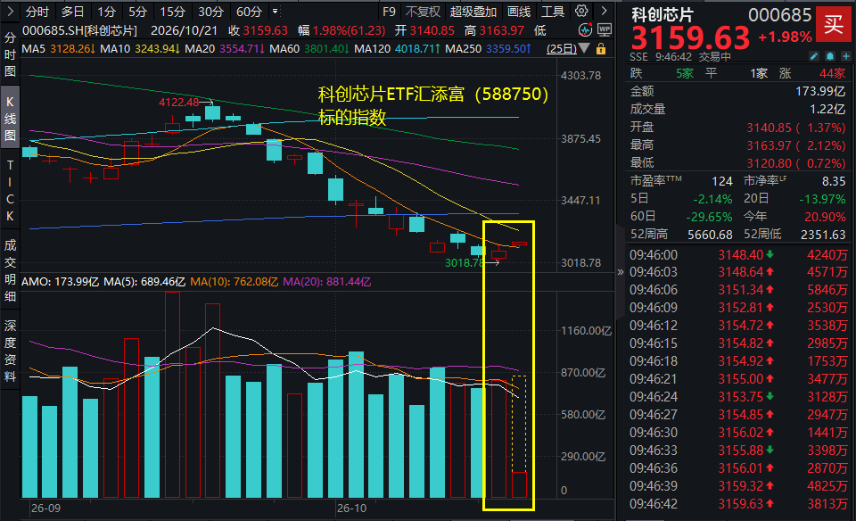Viewport: 856px width, 521px height.
Task: Click the 超级叠加 overlay button
Action: coord(473,12)
